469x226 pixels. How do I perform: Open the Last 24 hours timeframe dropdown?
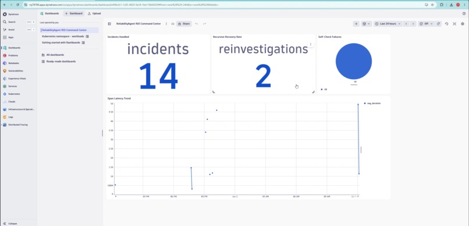point(388,24)
